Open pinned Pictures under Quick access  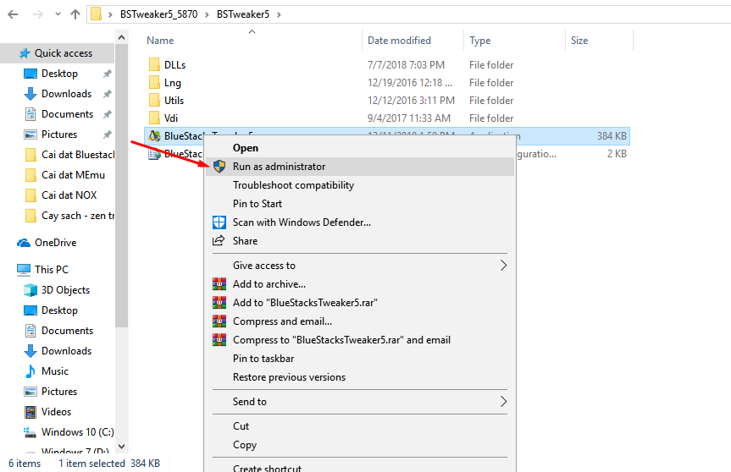tap(59, 134)
